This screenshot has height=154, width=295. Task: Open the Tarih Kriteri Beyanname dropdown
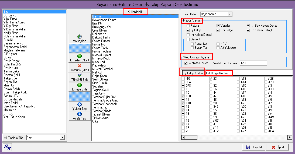tap(230, 14)
